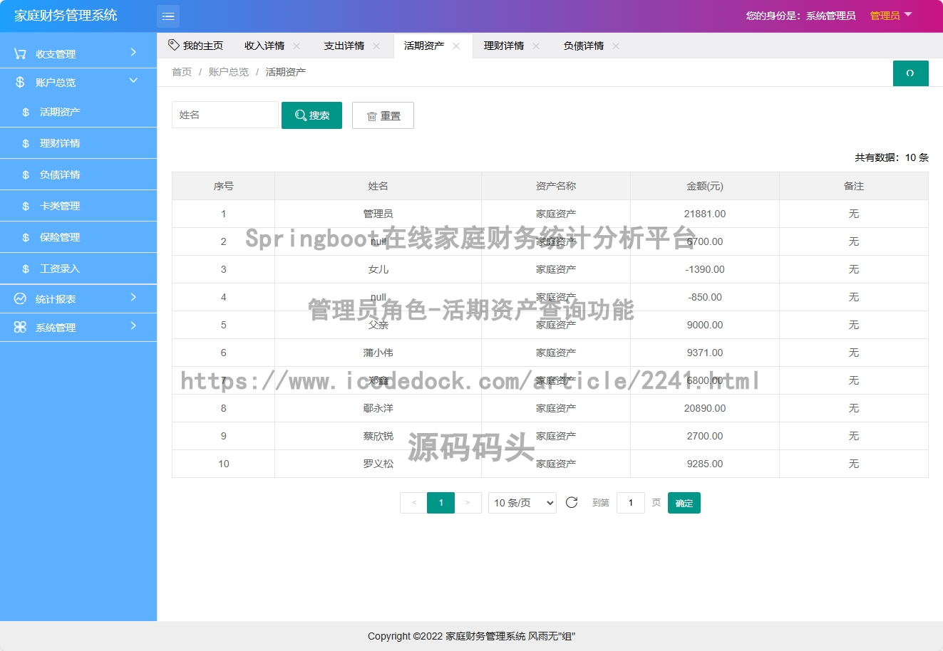Click the green 搜索 button

pos(311,115)
